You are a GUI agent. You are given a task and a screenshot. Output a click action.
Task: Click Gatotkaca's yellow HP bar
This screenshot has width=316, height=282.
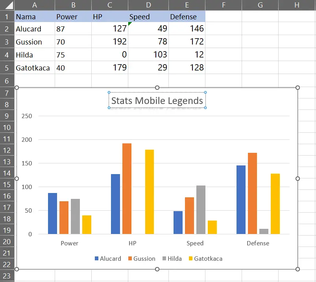coord(149,192)
